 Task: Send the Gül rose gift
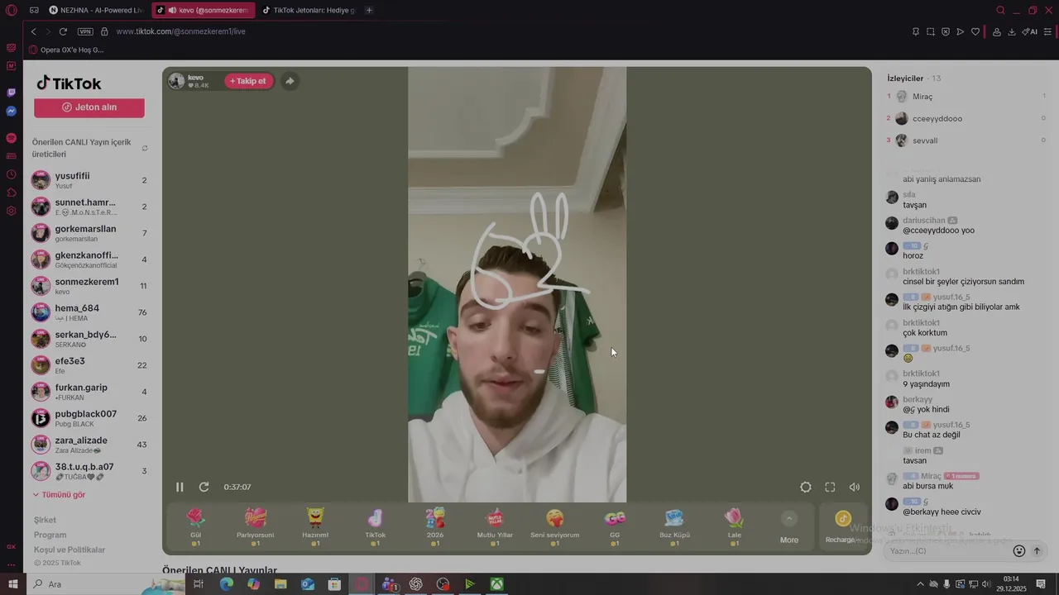tap(196, 526)
